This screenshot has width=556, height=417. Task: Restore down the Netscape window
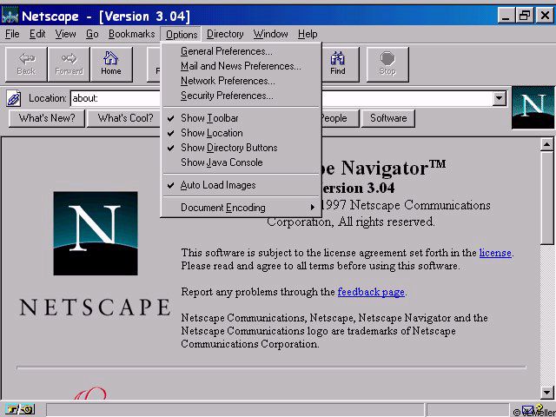[525, 16]
